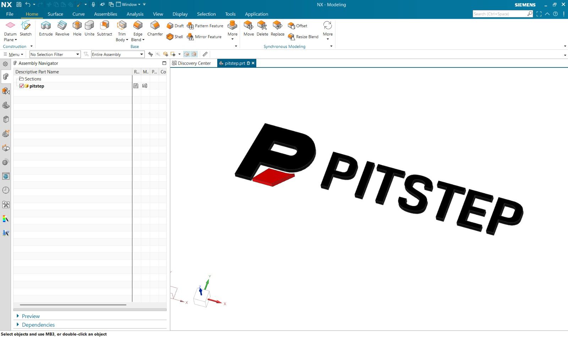Open the History clock sidebar tab
This screenshot has height=337, width=568.
pos(6,190)
